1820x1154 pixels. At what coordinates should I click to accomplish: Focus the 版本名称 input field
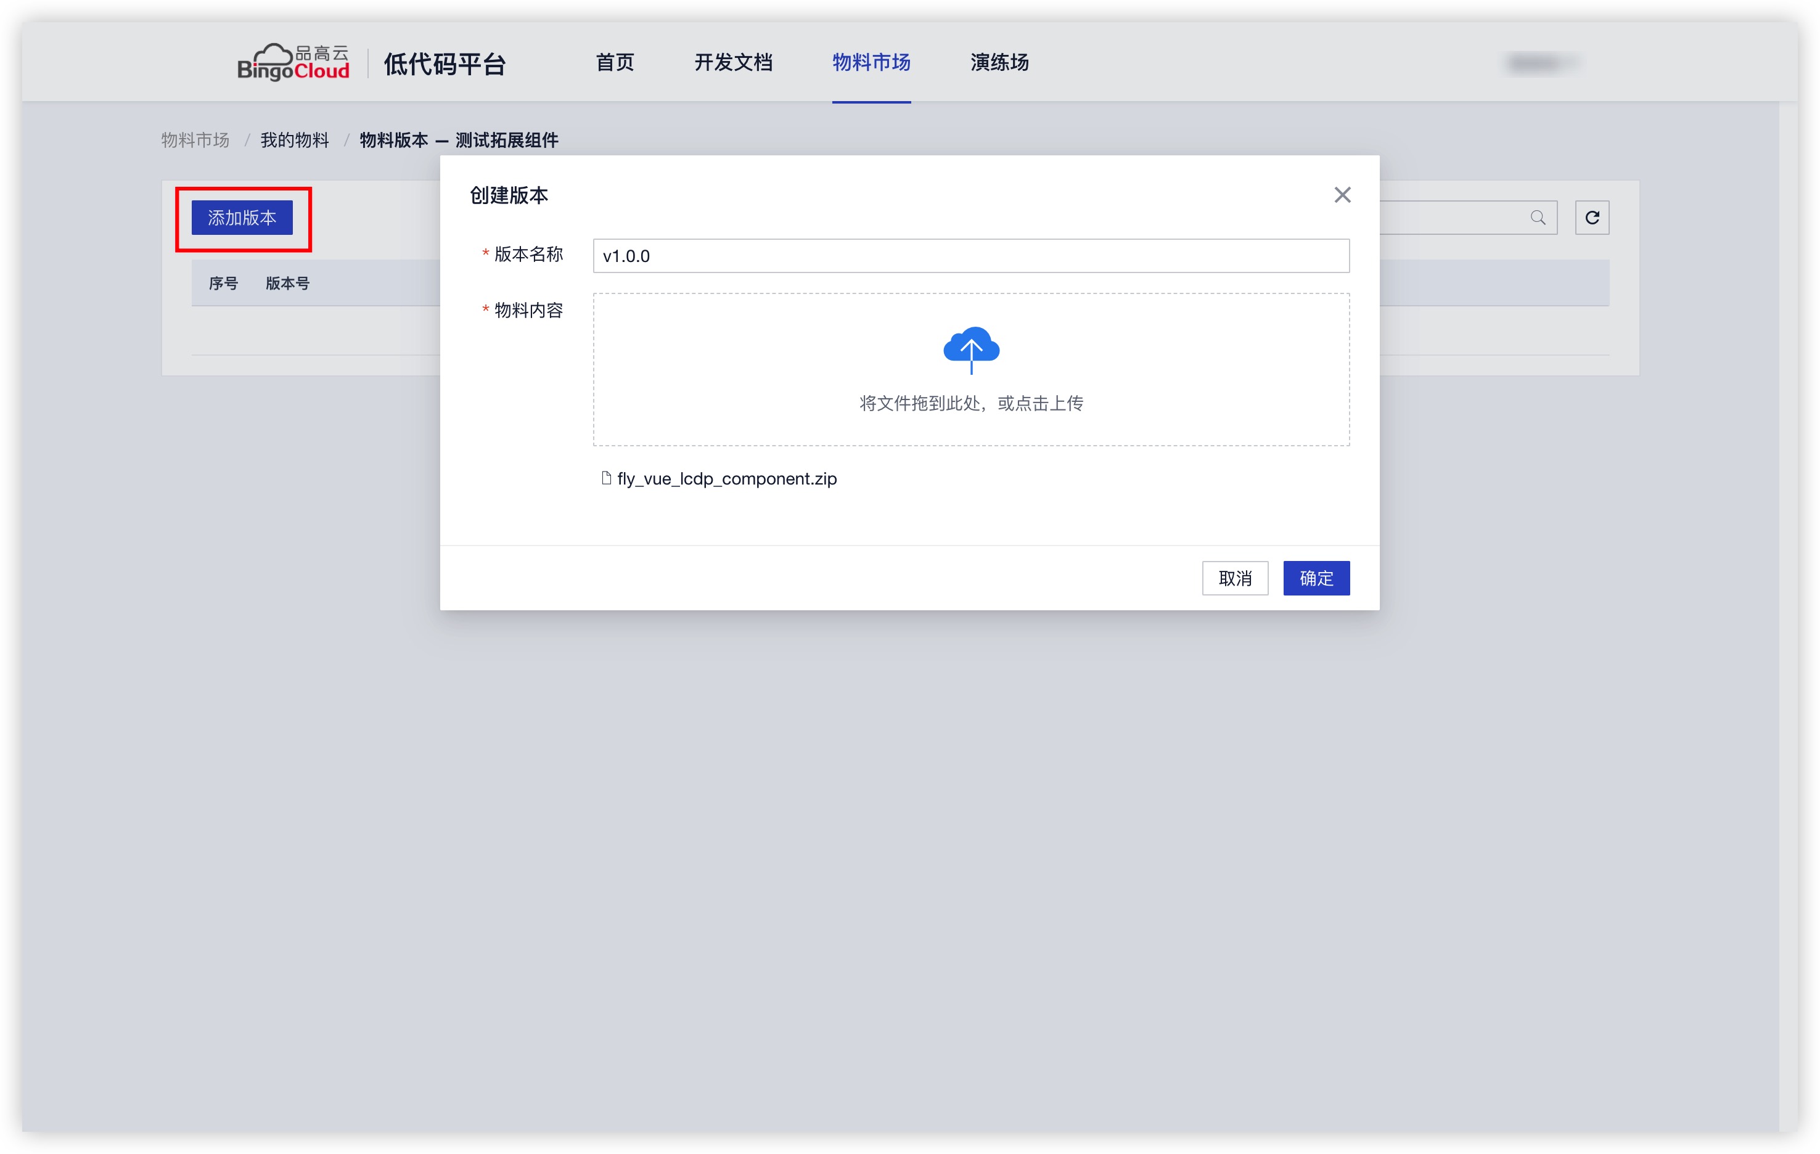pos(970,256)
